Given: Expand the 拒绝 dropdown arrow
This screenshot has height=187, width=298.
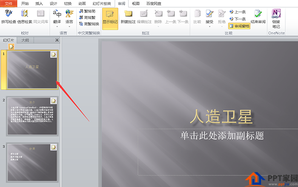Looking at the screenshot, I should [x=222, y=26].
